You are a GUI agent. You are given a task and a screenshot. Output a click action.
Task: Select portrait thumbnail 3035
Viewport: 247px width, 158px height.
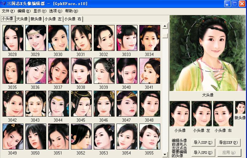[x=13, y=71]
